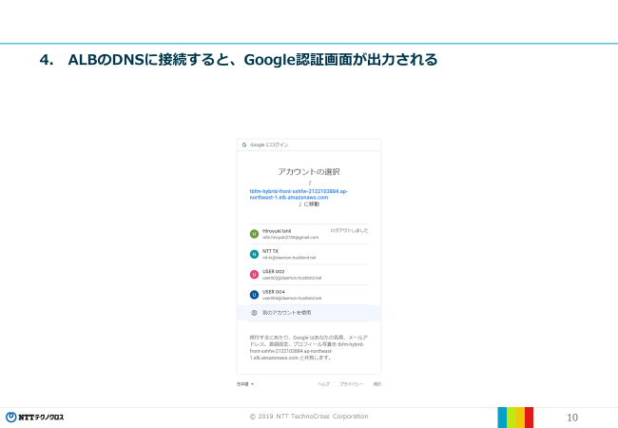Image resolution: width=618 pixels, height=428 pixels.
Task: Choose the Hiroyuki Ishii account name
Action: 277,231
